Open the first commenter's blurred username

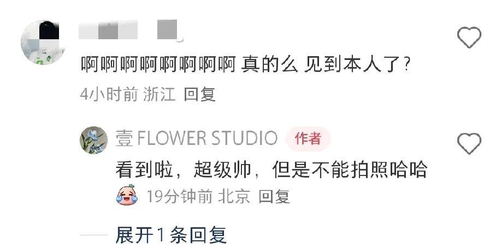click(108, 29)
